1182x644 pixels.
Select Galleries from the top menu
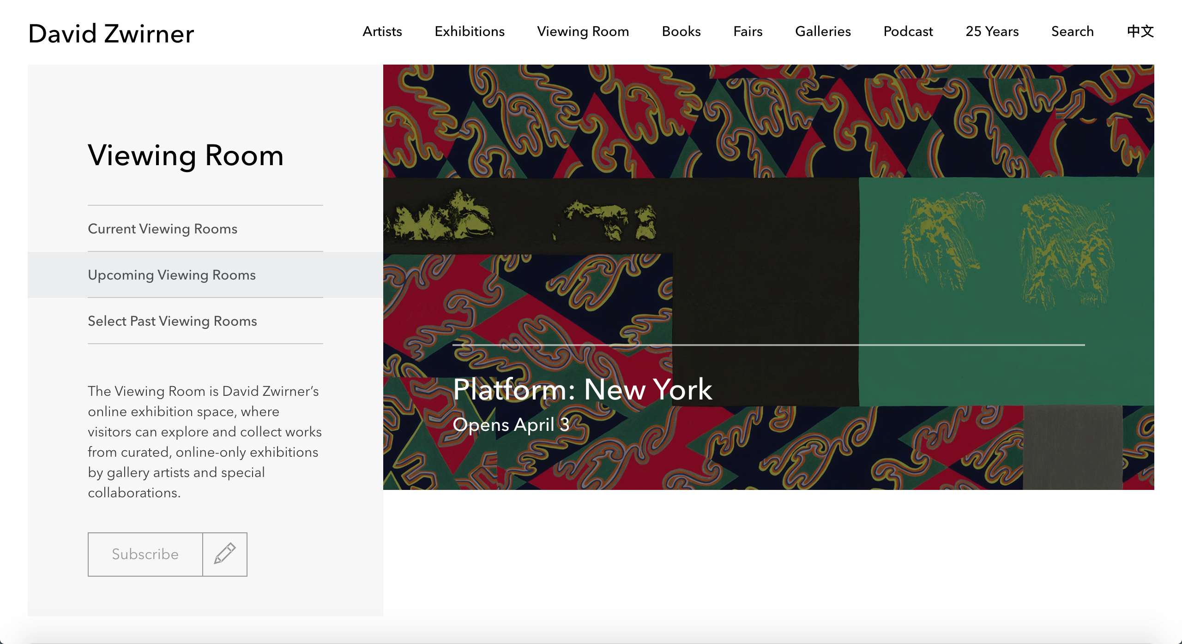823,31
